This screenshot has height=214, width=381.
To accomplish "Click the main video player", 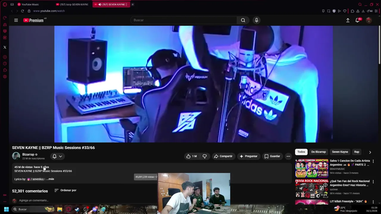I will click(x=193, y=84).
